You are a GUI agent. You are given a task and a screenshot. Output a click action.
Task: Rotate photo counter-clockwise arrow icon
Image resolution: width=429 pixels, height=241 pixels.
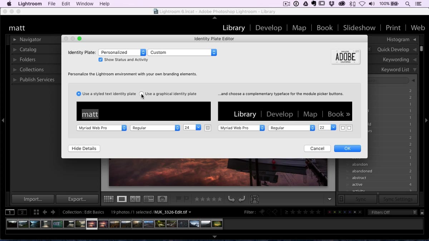click(231, 199)
